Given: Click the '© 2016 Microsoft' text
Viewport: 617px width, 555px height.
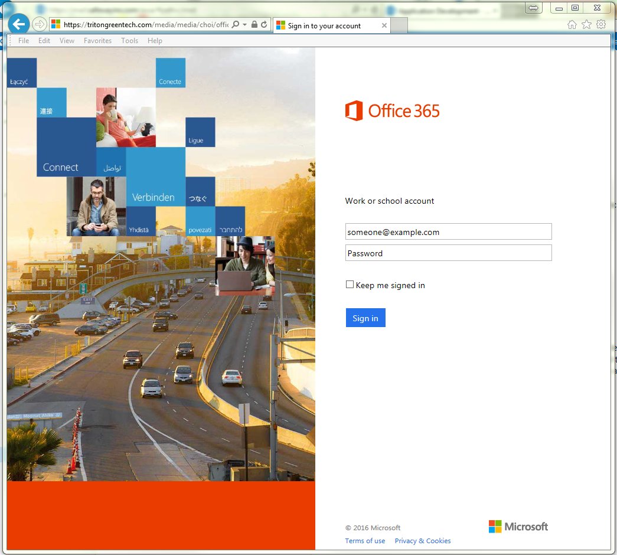Looking at the screenshot, I should [x=373, y=528].
